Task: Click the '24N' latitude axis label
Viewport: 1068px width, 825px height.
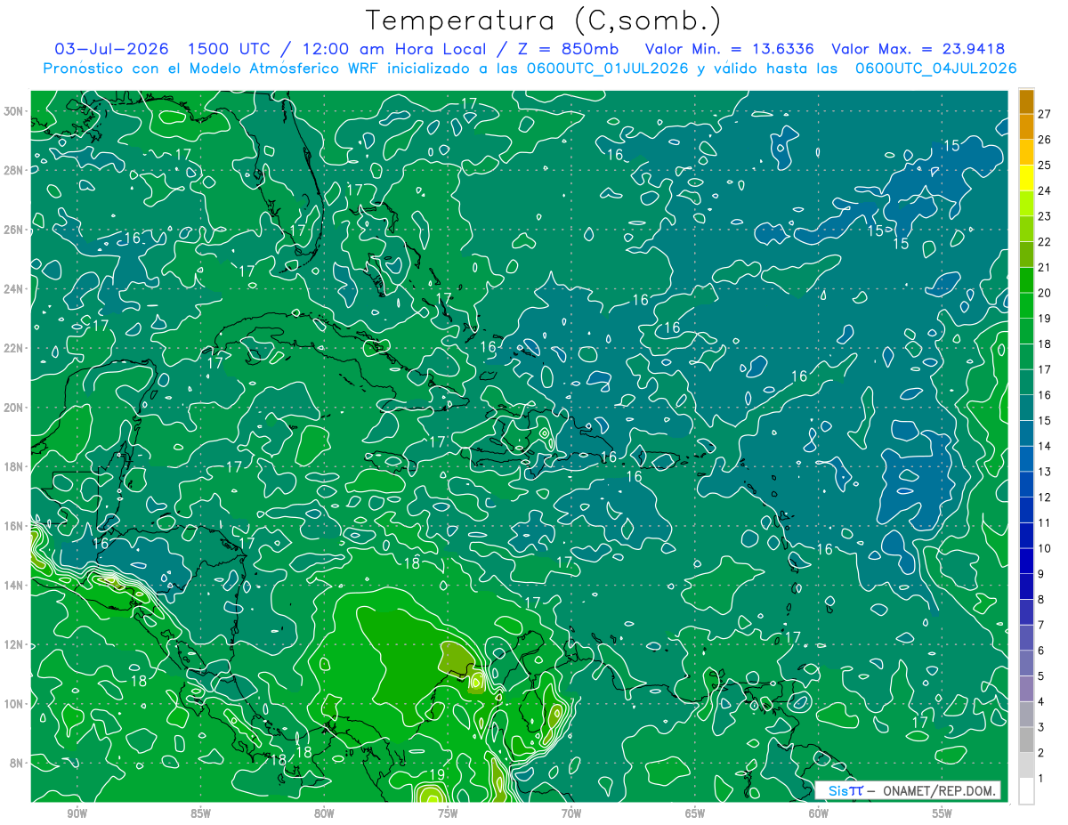Action: [x=14, y=289]
